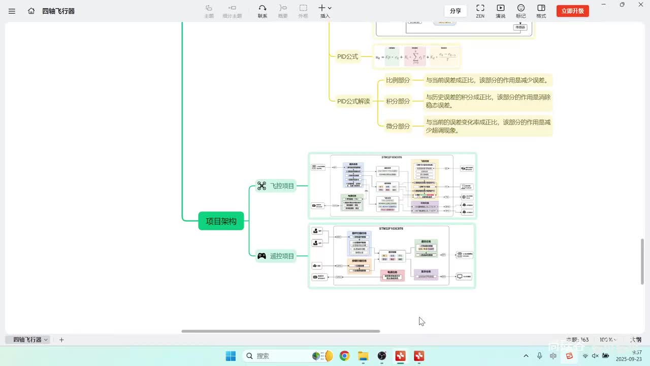
Task: Select the flight control STM32 diagram image
Action: [393, 186]
